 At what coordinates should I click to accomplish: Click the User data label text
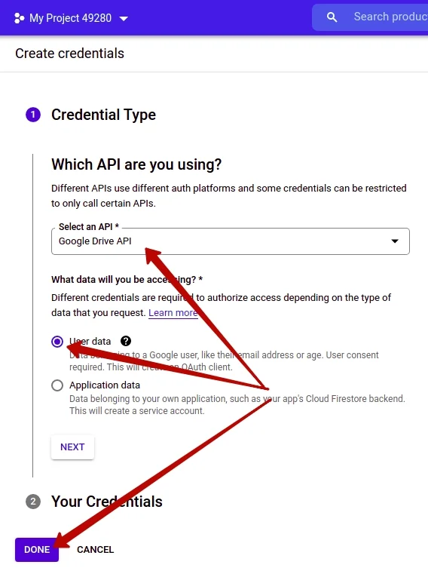[90, 341]
